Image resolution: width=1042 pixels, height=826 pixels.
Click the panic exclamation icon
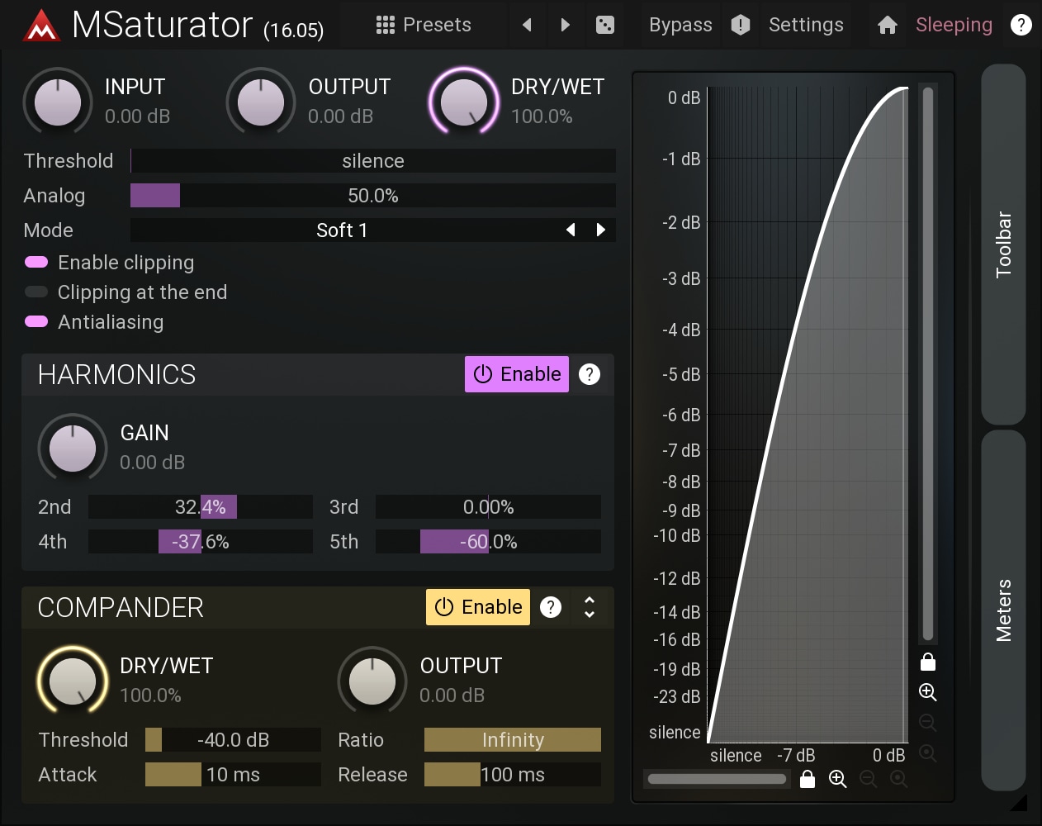click(x=741, y=25)
